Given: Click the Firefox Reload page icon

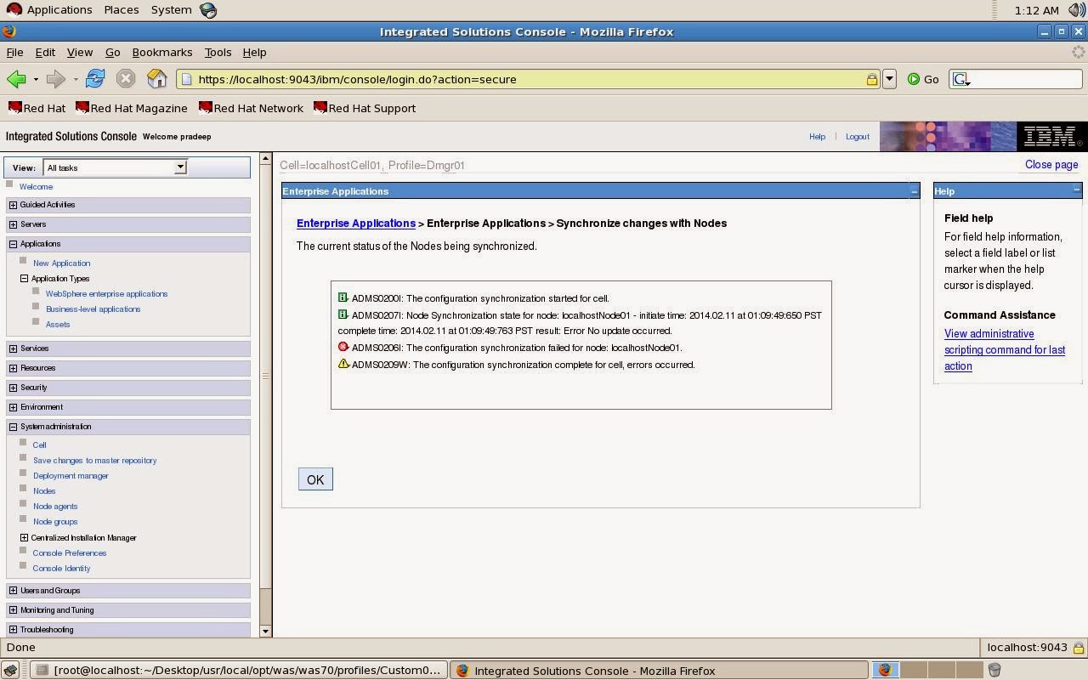Looking at the screenshot, I should (95, 78).
